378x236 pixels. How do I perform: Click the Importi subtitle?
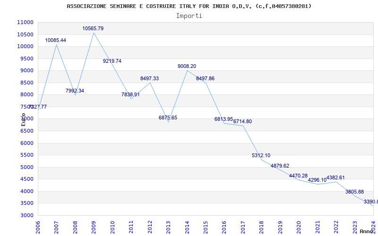click(x=189, y=16)
